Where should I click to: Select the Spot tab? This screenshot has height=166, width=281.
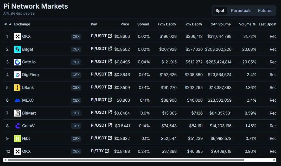[220, 10]
